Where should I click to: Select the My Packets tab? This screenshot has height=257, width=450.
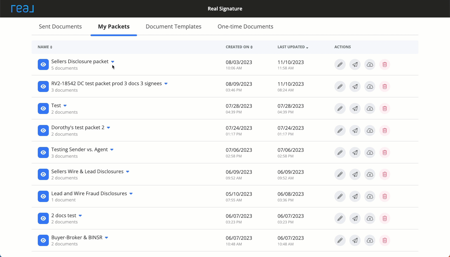click(x=114, y=27)
